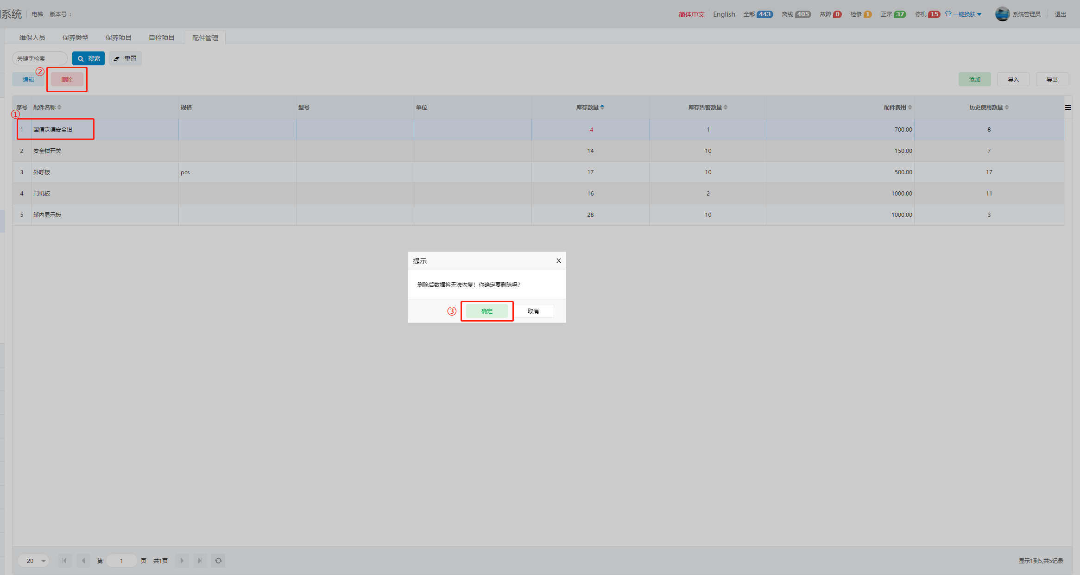Expand the 一键换肤 skin dropdown
1080x575 pixels.
[x=966, y=14]
